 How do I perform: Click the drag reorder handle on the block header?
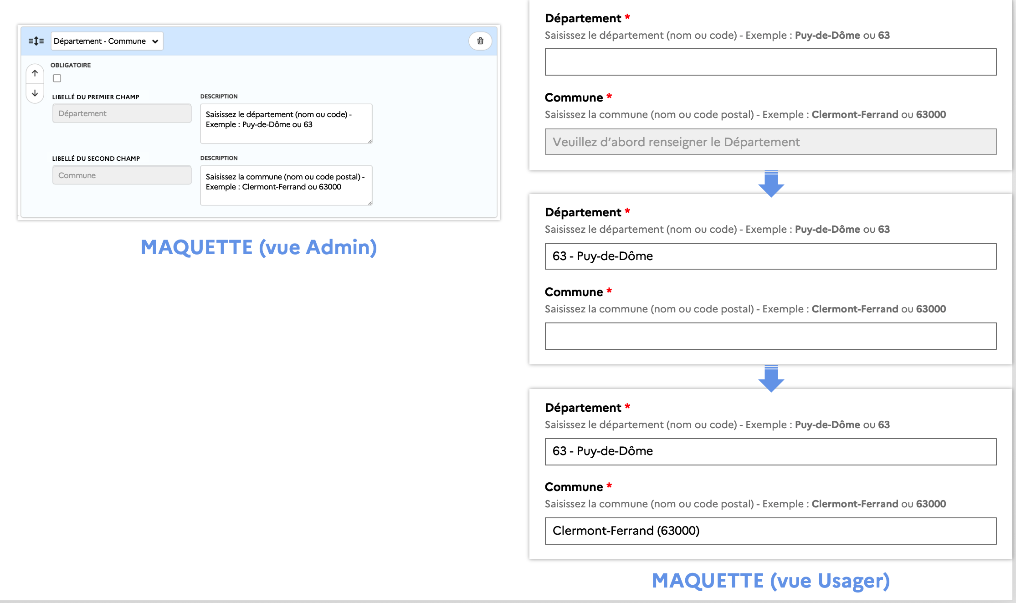click(x=36, y=41)
